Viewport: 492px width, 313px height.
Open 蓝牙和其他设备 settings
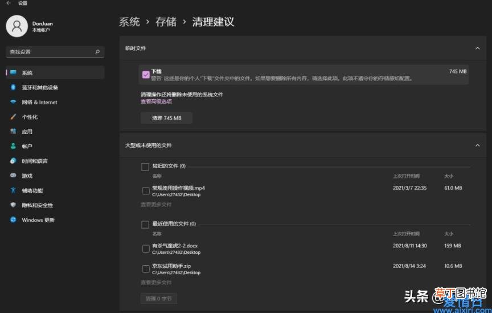[55, 87]
